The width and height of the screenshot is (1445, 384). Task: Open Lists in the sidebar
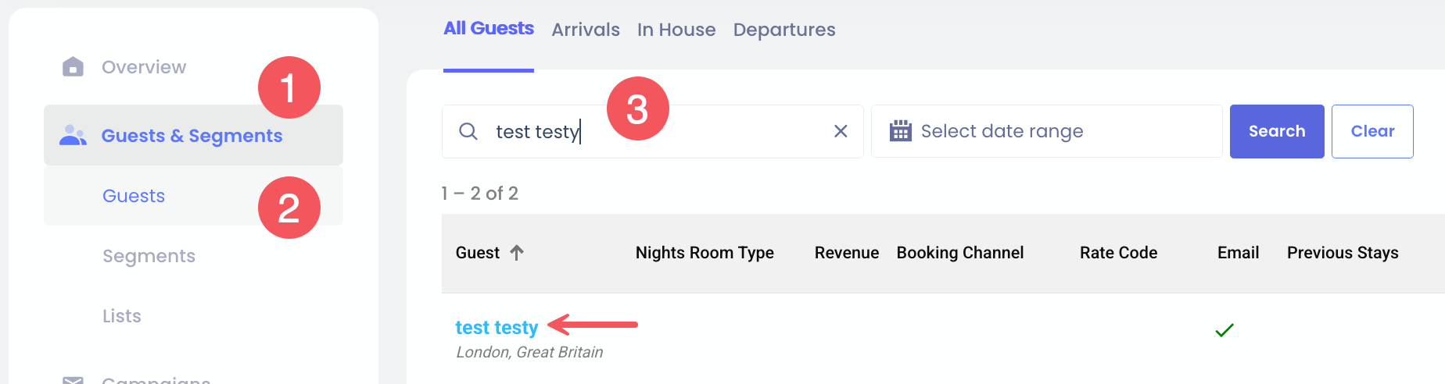122,316
